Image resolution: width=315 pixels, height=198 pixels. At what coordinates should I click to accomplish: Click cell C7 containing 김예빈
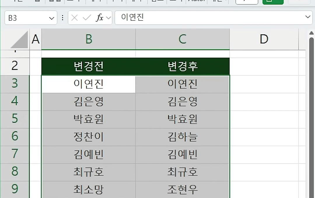point(182,155)
